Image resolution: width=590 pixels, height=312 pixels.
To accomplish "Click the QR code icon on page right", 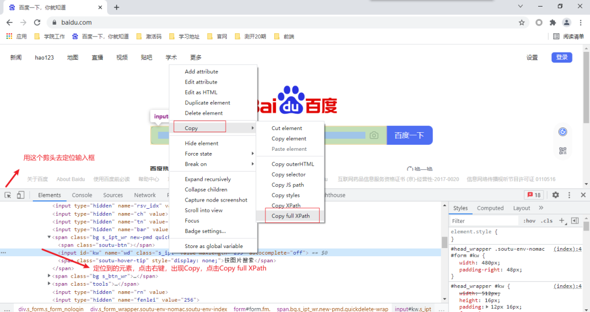I will pos(563,151).
